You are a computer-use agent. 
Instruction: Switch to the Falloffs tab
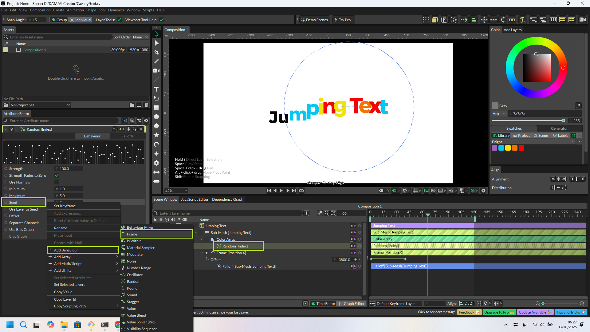(x=127, y=136)
